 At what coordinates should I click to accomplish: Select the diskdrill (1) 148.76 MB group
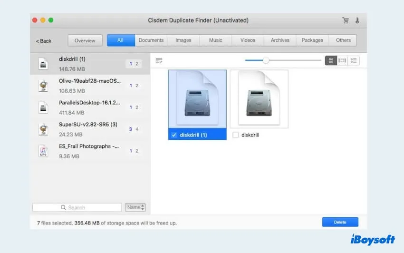[x=90, y=64]
